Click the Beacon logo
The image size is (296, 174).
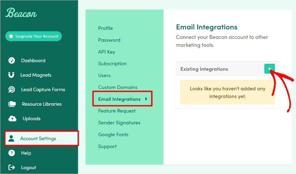(x=21, y=13)
